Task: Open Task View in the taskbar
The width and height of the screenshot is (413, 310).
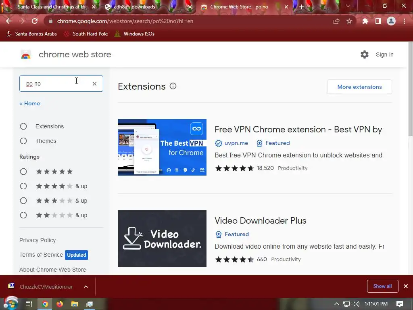Action: point(29,304)
